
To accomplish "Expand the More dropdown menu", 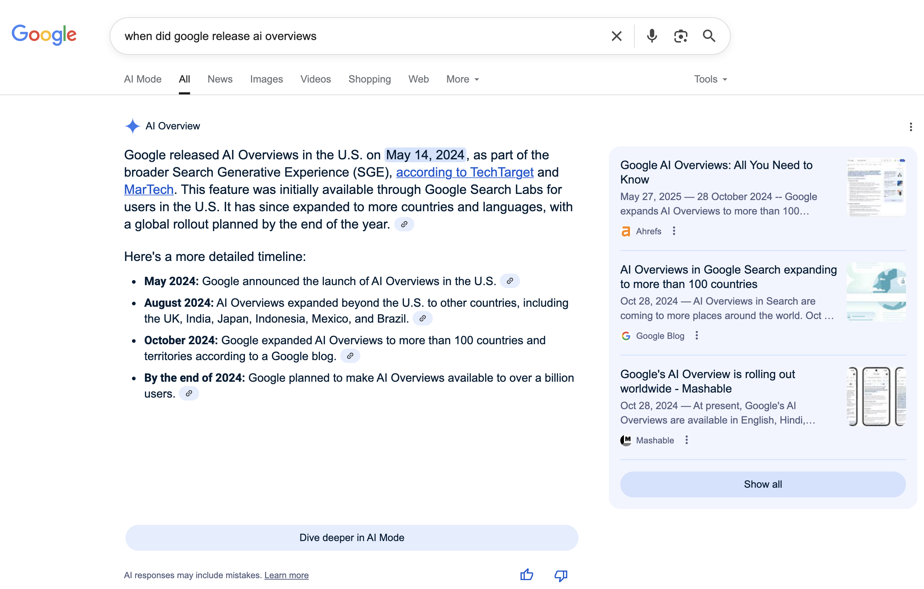I will (x=463, y=79).
